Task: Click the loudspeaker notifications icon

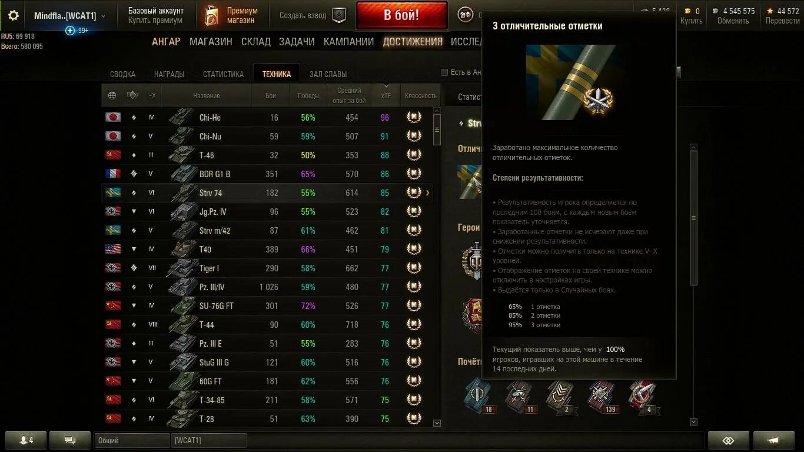Action: (x=773, y=440)
